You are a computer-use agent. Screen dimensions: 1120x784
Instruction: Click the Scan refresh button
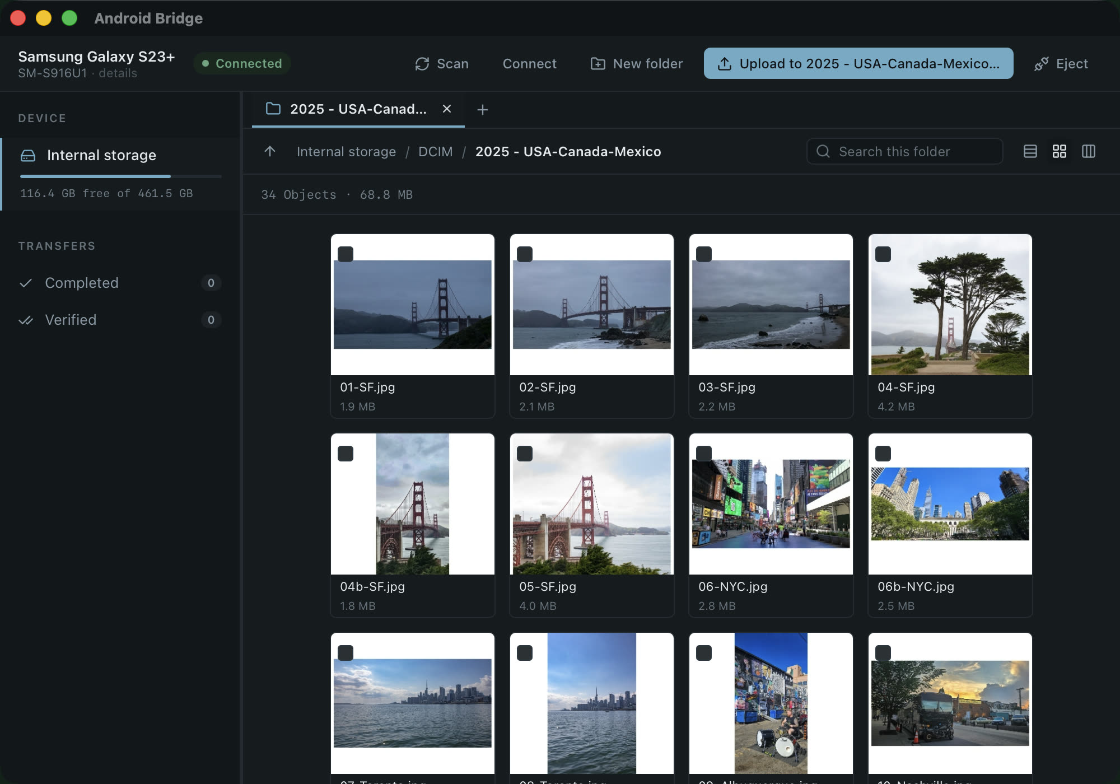pos(441,64)
